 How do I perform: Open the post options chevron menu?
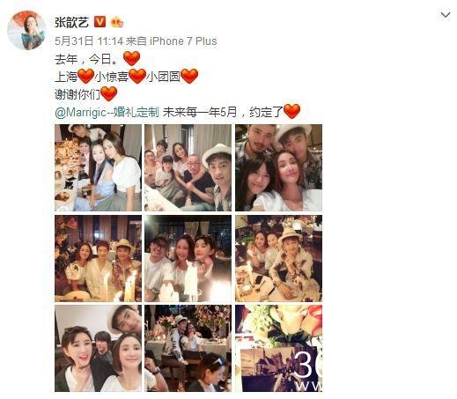(446, 15)
